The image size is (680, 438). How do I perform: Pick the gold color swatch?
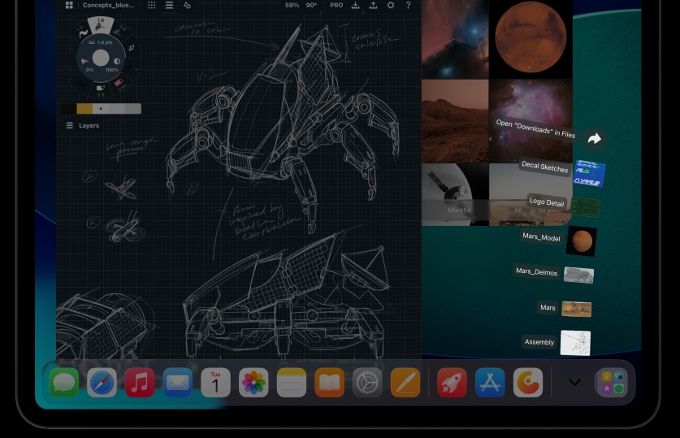tap(84, 109)
